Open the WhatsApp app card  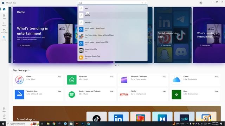[x=90, y=80]
